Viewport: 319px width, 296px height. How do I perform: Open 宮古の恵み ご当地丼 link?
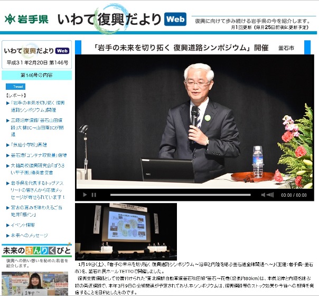36,211
